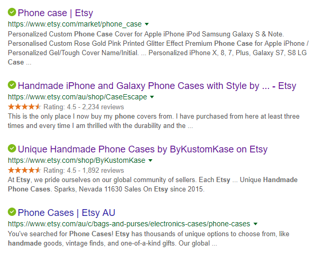The height and width of the screenshot is (257, 320).
Task: Click star rating under ByKustomKase shop URL
Action: pyautogui.click(x=24, y=170)
